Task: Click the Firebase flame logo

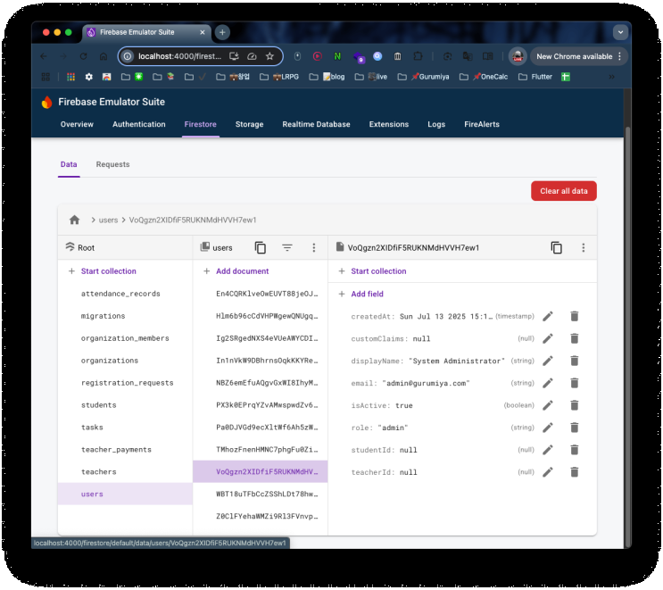Action: point(47,102)
